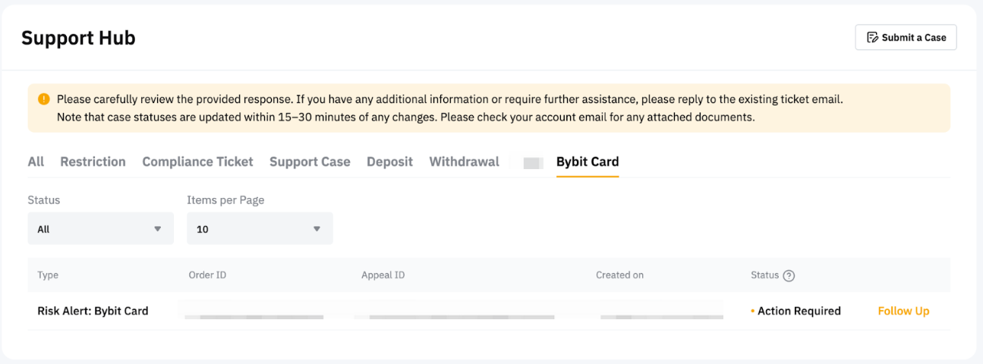Select the Restriction tab
The height and width of the screenshot is (364, 983).
(x=93, y=162)
